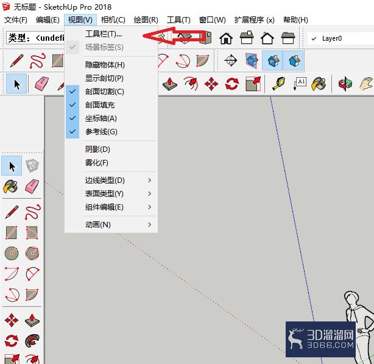
Task: Select Rotate tool in top toolbar
Action: click(232, 84)
